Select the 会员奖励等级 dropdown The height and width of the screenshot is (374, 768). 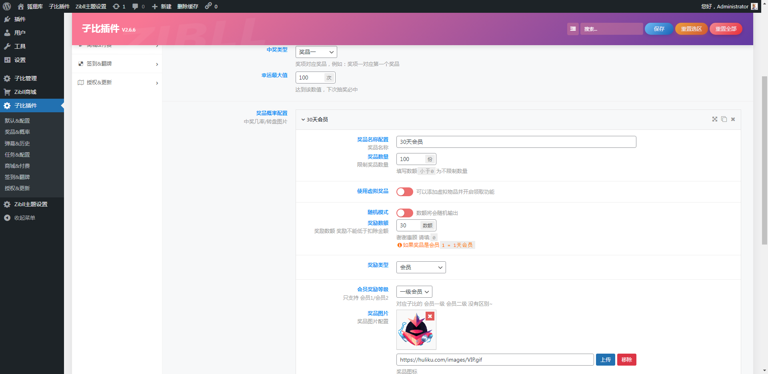click(x=414, y=292)
